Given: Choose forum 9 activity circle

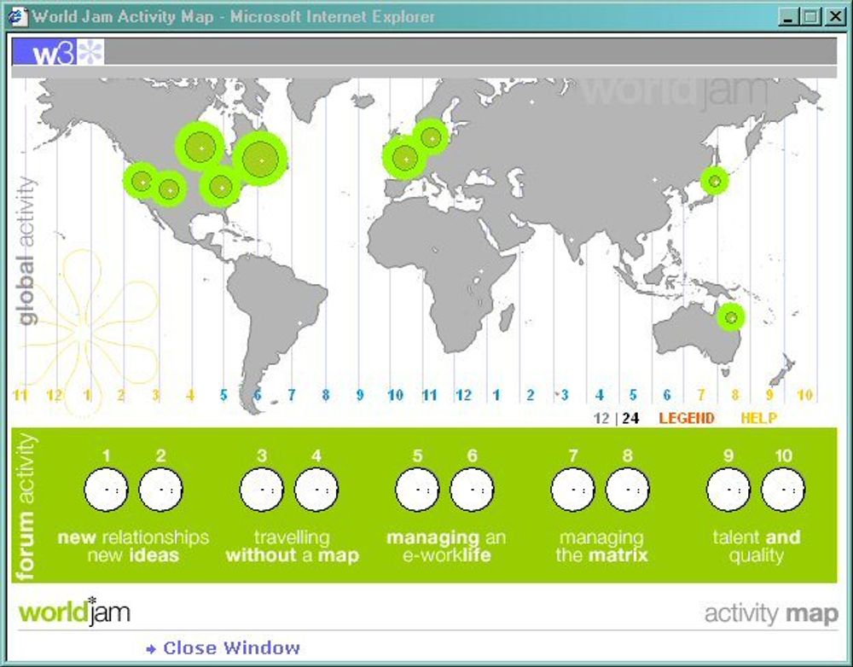Looking at the screenshot, I should (728, 490).
